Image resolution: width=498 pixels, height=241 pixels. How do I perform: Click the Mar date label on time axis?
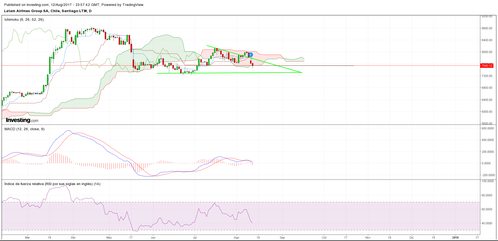pos(27,238)
